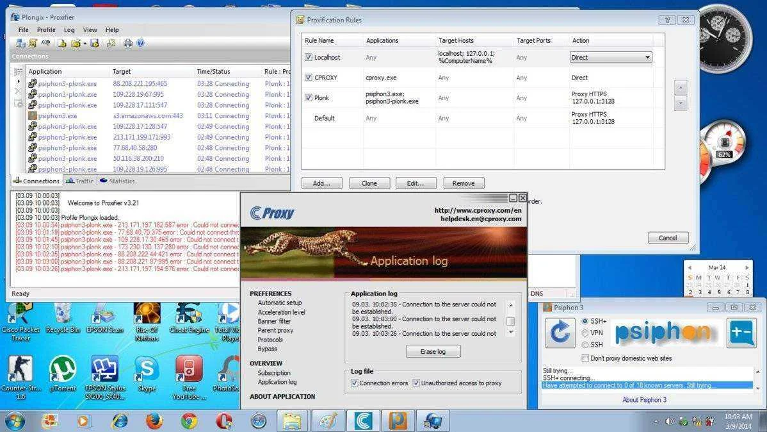The height and width of the screenshot is (432, 767).
Task: Click the save profile toolbar icon in Proxifier
Action: [x=95, y=43]
